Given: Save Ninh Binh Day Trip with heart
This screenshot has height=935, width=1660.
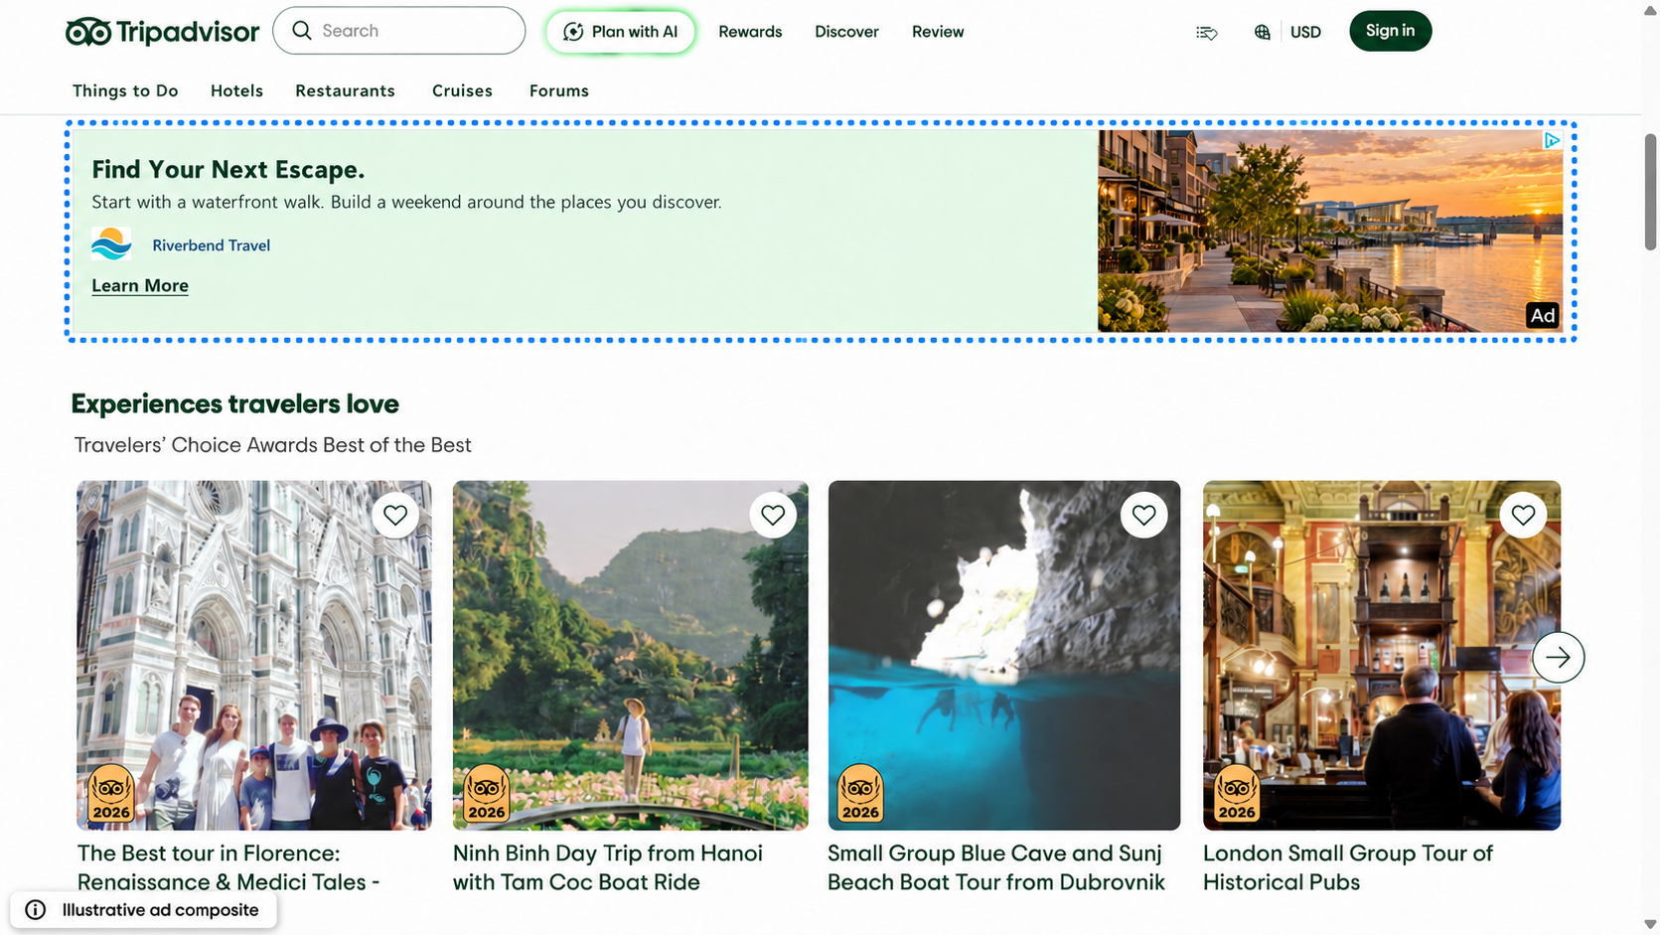Looking at the screenshot, I should point(773,515).
